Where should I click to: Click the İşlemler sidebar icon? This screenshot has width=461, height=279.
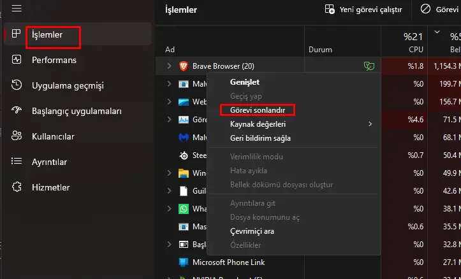[16, 34]
